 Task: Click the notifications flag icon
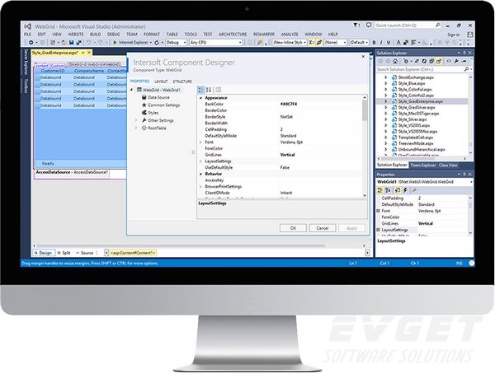[356, 26]
